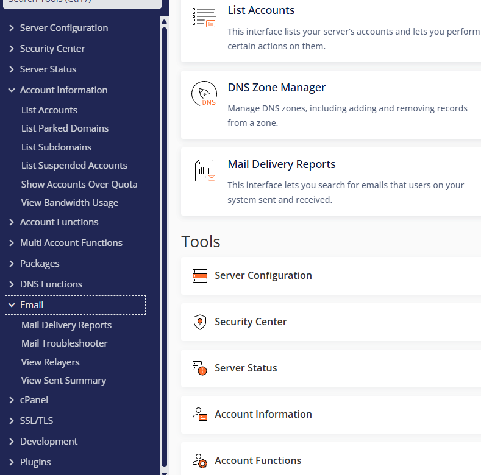Image resolution: width=481 pixels, height=475 pixels.
Task: Focus the Search Tools input field
Action: [80, 3]
